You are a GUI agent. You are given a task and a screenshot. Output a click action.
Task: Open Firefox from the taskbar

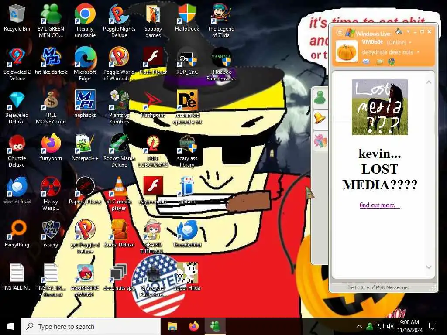pos(194,326)
